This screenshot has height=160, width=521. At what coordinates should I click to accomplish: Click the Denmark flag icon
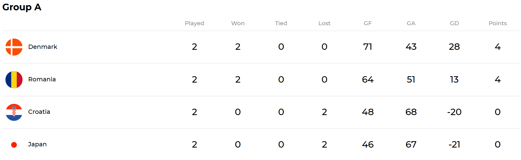[14, 47]
